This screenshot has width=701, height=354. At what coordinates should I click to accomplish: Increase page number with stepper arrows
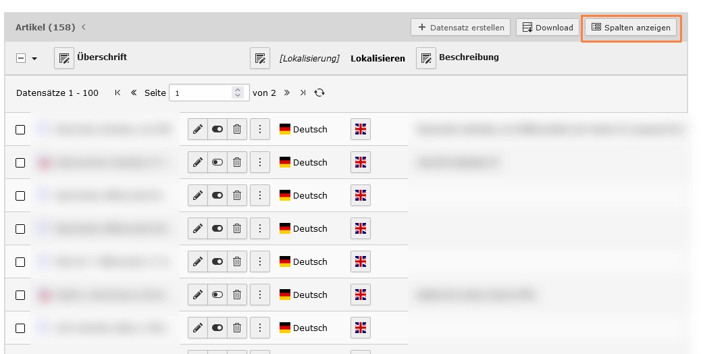(238, 90)
